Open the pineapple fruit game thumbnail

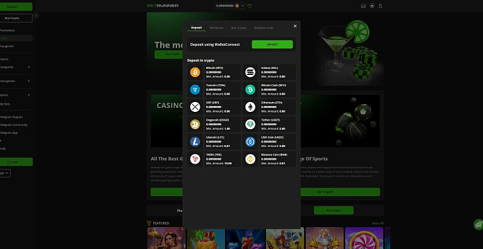click(206, 238)
